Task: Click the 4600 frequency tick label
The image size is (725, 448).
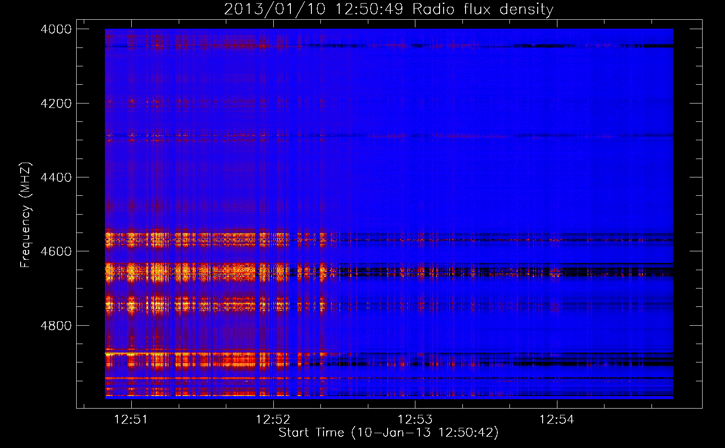Action: point(56,251)
